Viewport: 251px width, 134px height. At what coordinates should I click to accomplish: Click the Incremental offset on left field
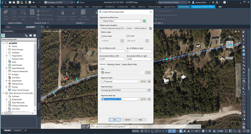click(x=112, y=59)
